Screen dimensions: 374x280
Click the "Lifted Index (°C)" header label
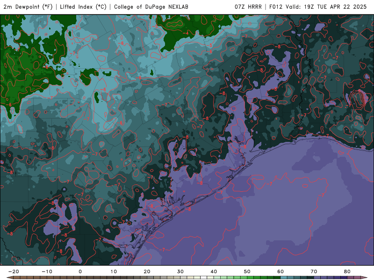pos(83,7)
